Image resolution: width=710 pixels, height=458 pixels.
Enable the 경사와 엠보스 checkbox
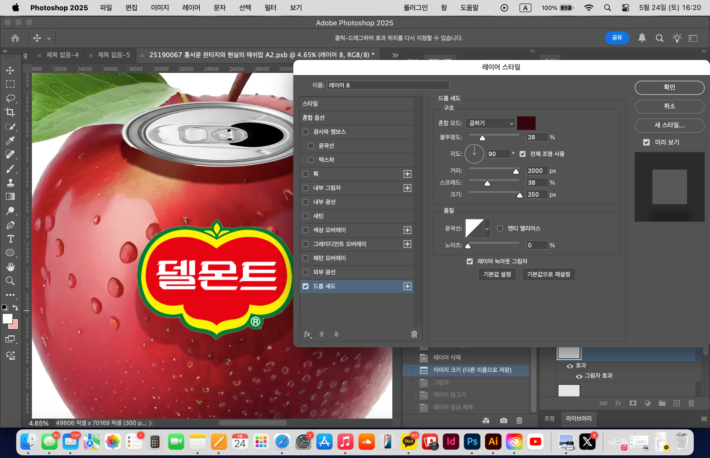305,132
